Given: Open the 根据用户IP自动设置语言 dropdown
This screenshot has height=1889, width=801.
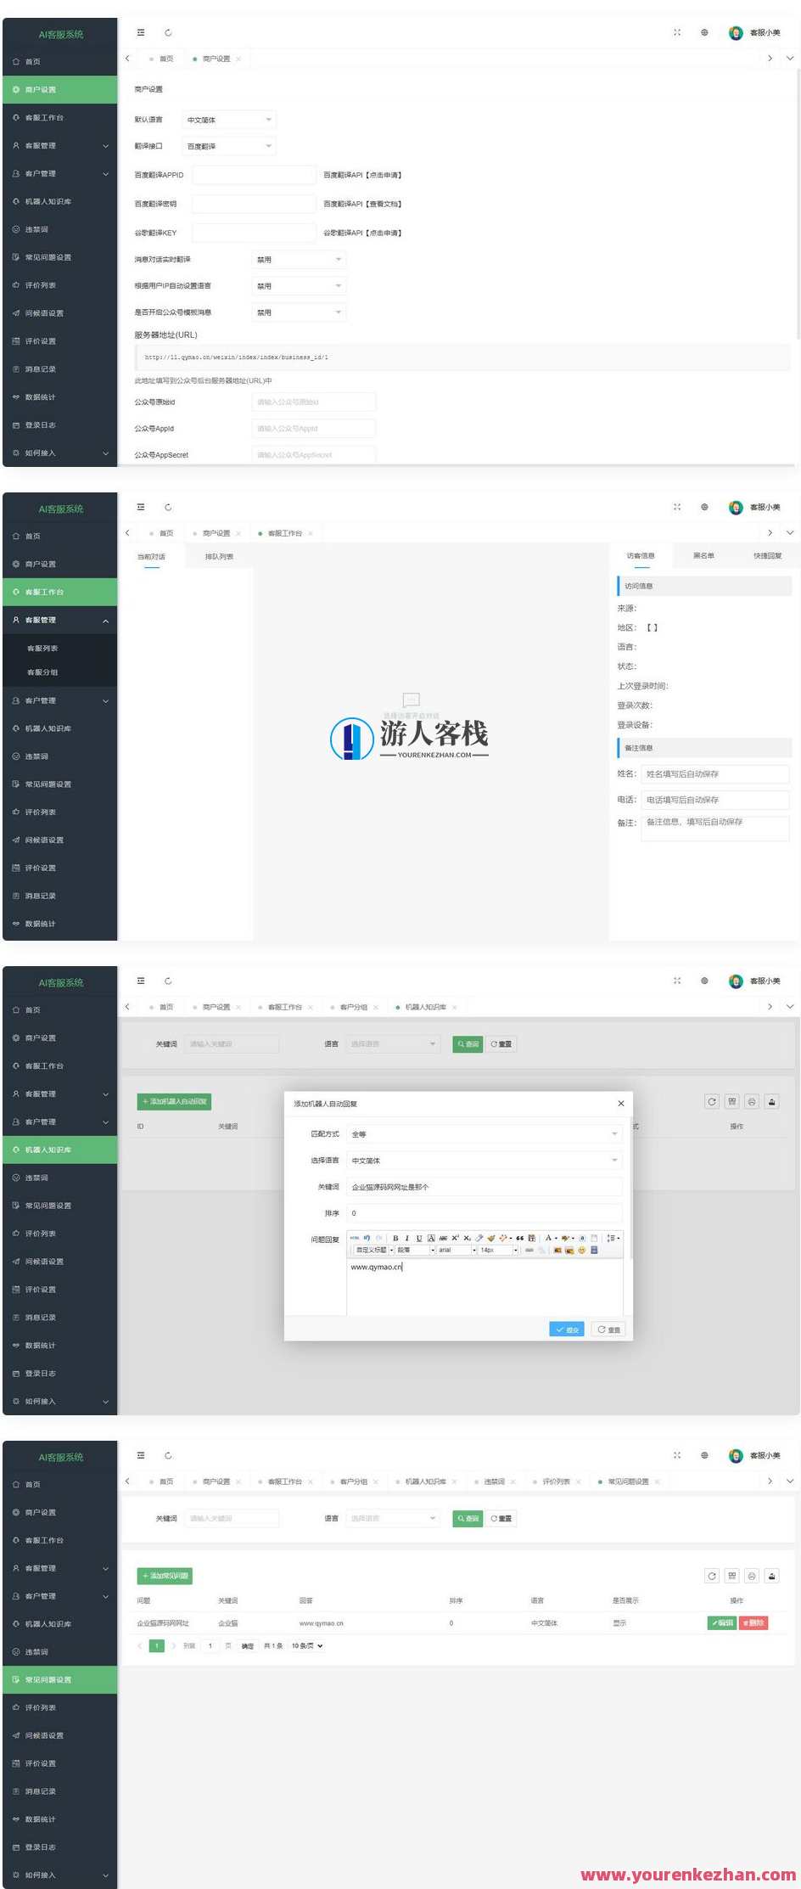Looking at the screenshot, I should pos(299,286).
